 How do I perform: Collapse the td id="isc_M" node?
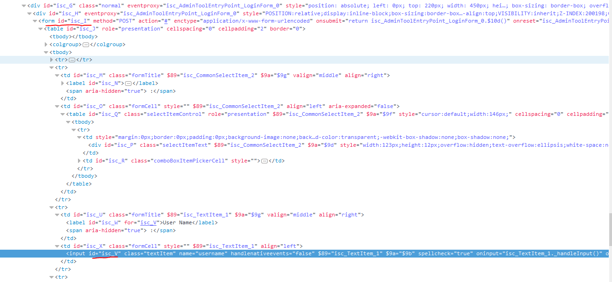(x=57, y=76)
